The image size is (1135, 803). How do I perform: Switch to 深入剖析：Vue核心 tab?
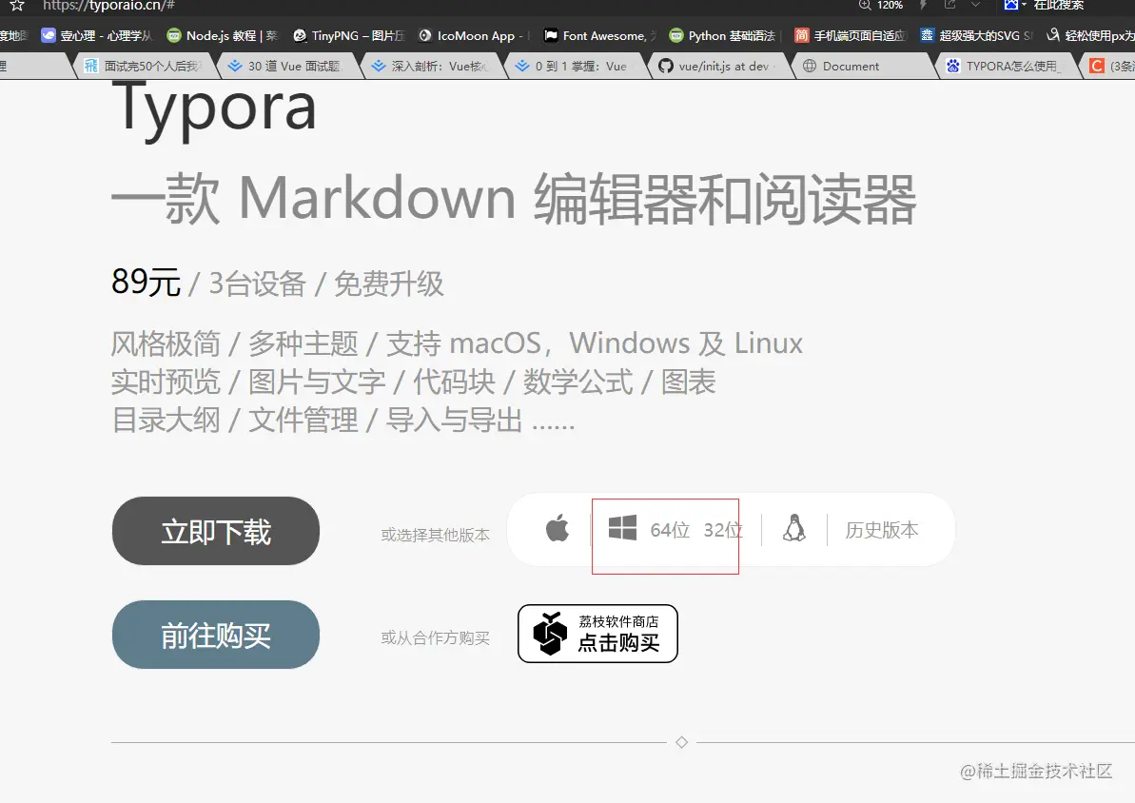[431, 66]
